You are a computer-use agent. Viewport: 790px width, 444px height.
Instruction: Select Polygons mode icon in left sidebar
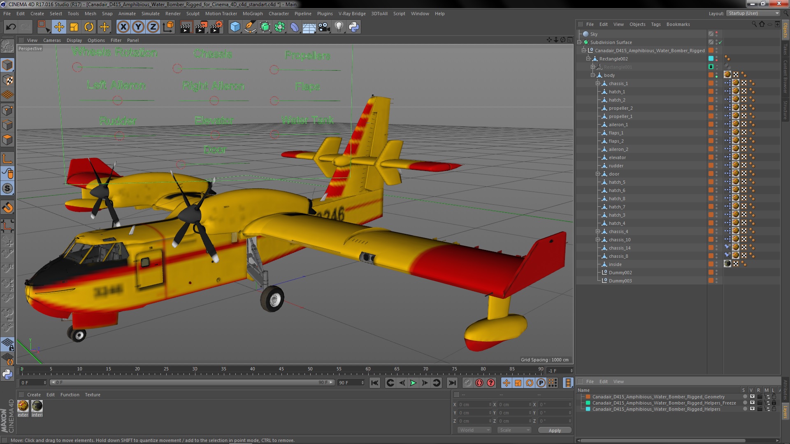pos(7,140)
